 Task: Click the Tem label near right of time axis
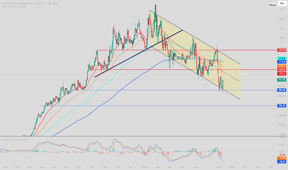pos(218,167)
